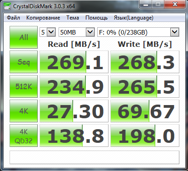Screen dimensions: 188x171
Task: Select the Seq read result 269.1
Action: [74, 62]
